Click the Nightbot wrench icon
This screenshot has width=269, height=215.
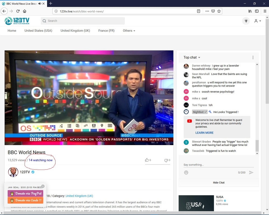210,112
